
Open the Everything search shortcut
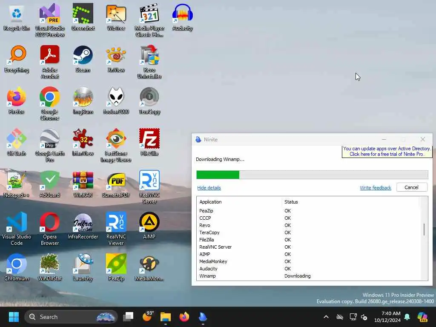coord(17,59)
